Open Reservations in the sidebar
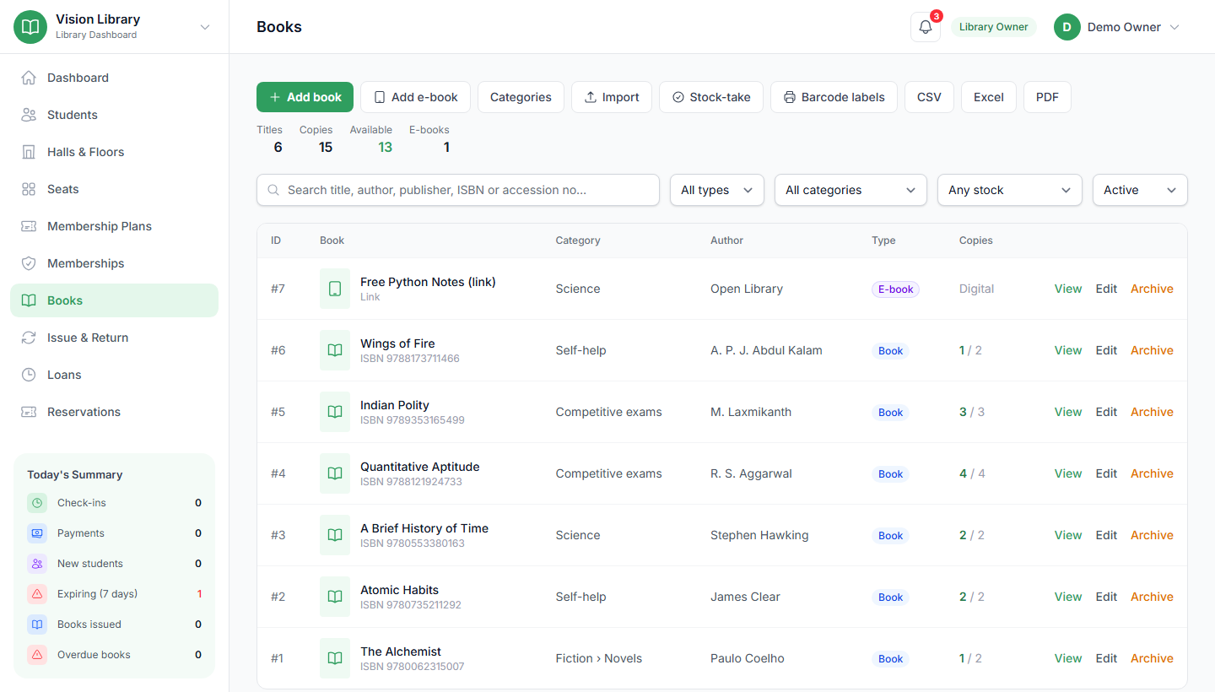 coord(114,412)
